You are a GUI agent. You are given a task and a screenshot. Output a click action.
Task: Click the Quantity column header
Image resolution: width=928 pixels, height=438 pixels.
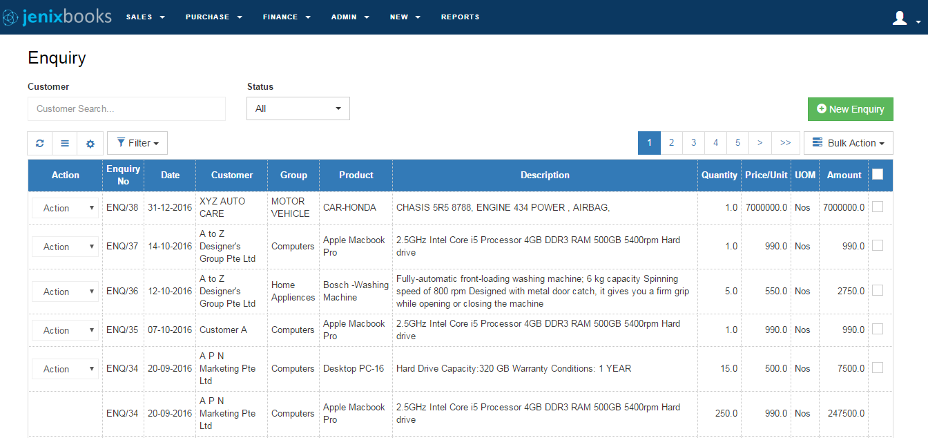[719, 175]
